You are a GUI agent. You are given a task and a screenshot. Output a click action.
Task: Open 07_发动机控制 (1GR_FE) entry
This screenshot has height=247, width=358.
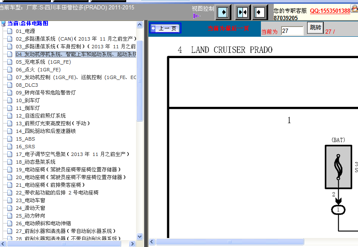[76, 77]
